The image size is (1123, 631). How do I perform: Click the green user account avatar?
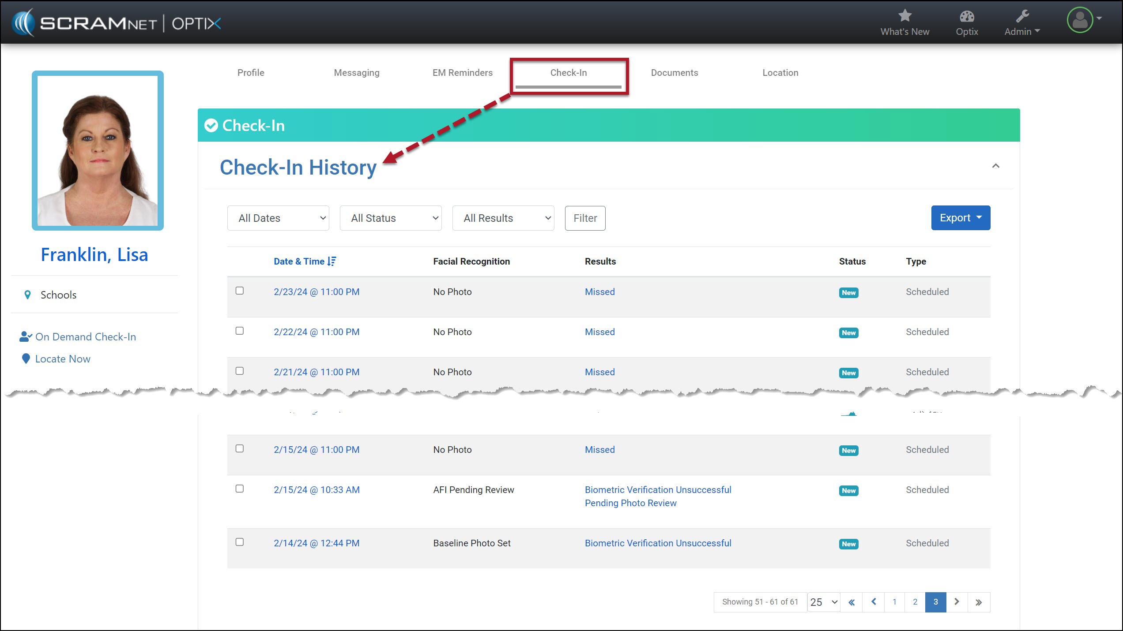pyautogui.click(x=1080, y=20)
